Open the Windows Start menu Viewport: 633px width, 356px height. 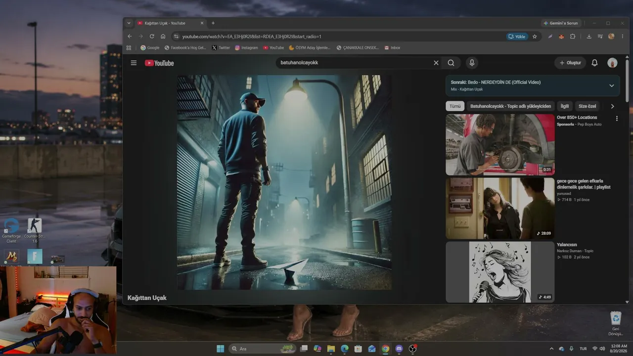click(x=220, y=349)
